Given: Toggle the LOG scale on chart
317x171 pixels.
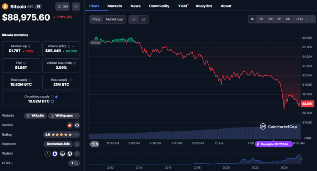Looking at the screenshot, I should (300, 19).
